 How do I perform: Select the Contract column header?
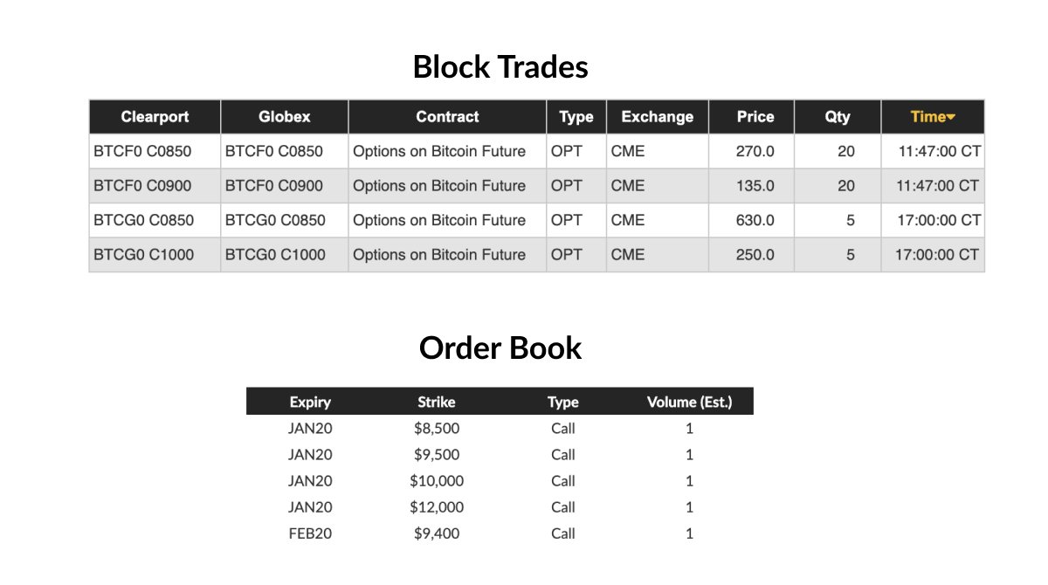coord(447,117)
